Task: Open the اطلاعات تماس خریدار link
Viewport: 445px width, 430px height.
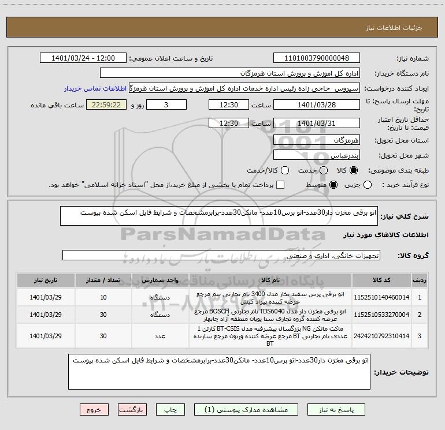Action: 95,88
